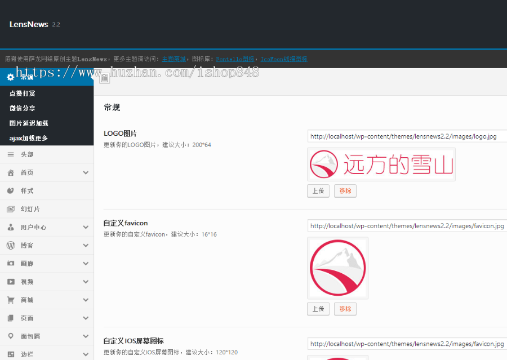Expand the 商城 section chevron
507x360 pixels.
coord(86,300)
